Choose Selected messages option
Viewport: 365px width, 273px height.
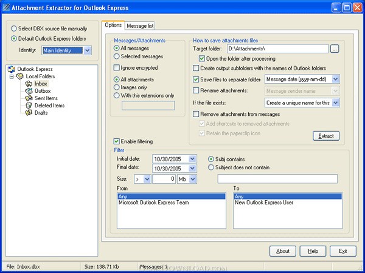pyautogui.click(x=139, y=56)
